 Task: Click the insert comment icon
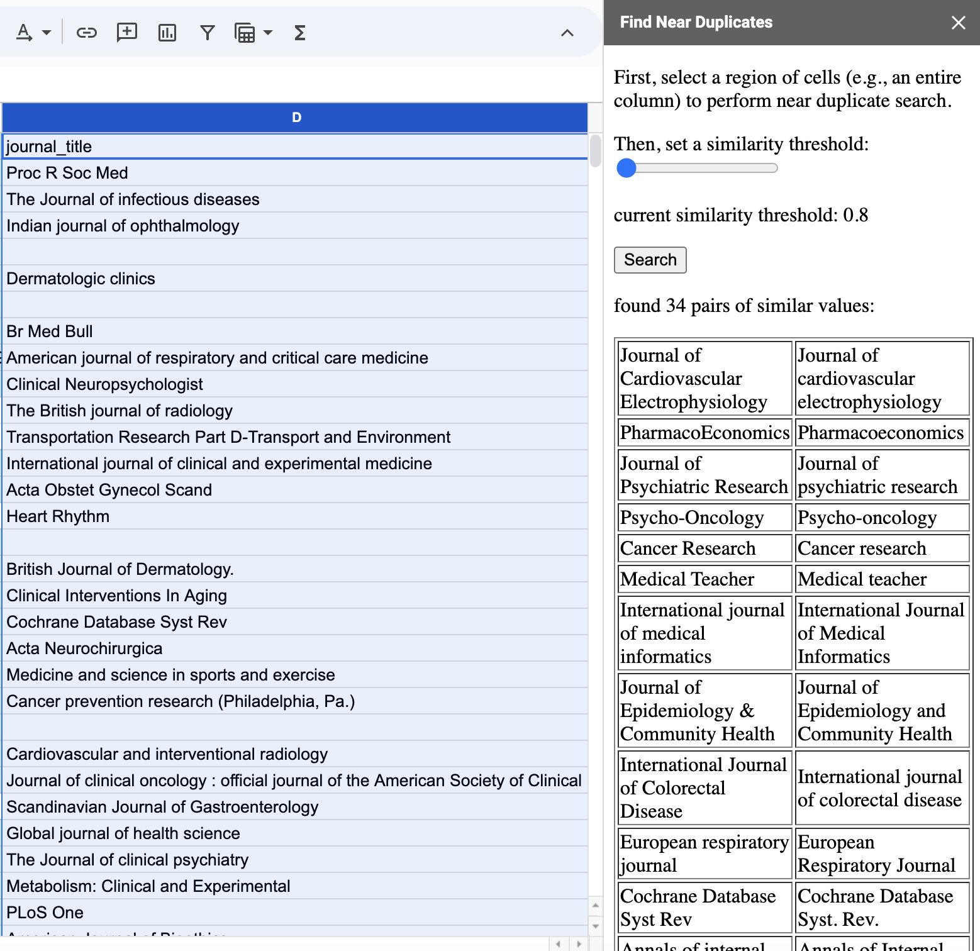127,33
